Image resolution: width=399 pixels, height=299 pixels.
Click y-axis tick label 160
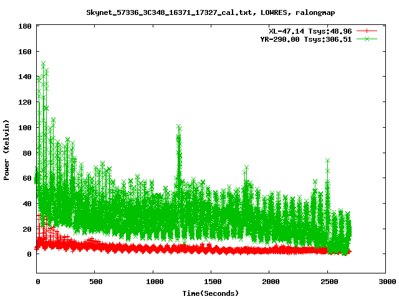(25, 52)
